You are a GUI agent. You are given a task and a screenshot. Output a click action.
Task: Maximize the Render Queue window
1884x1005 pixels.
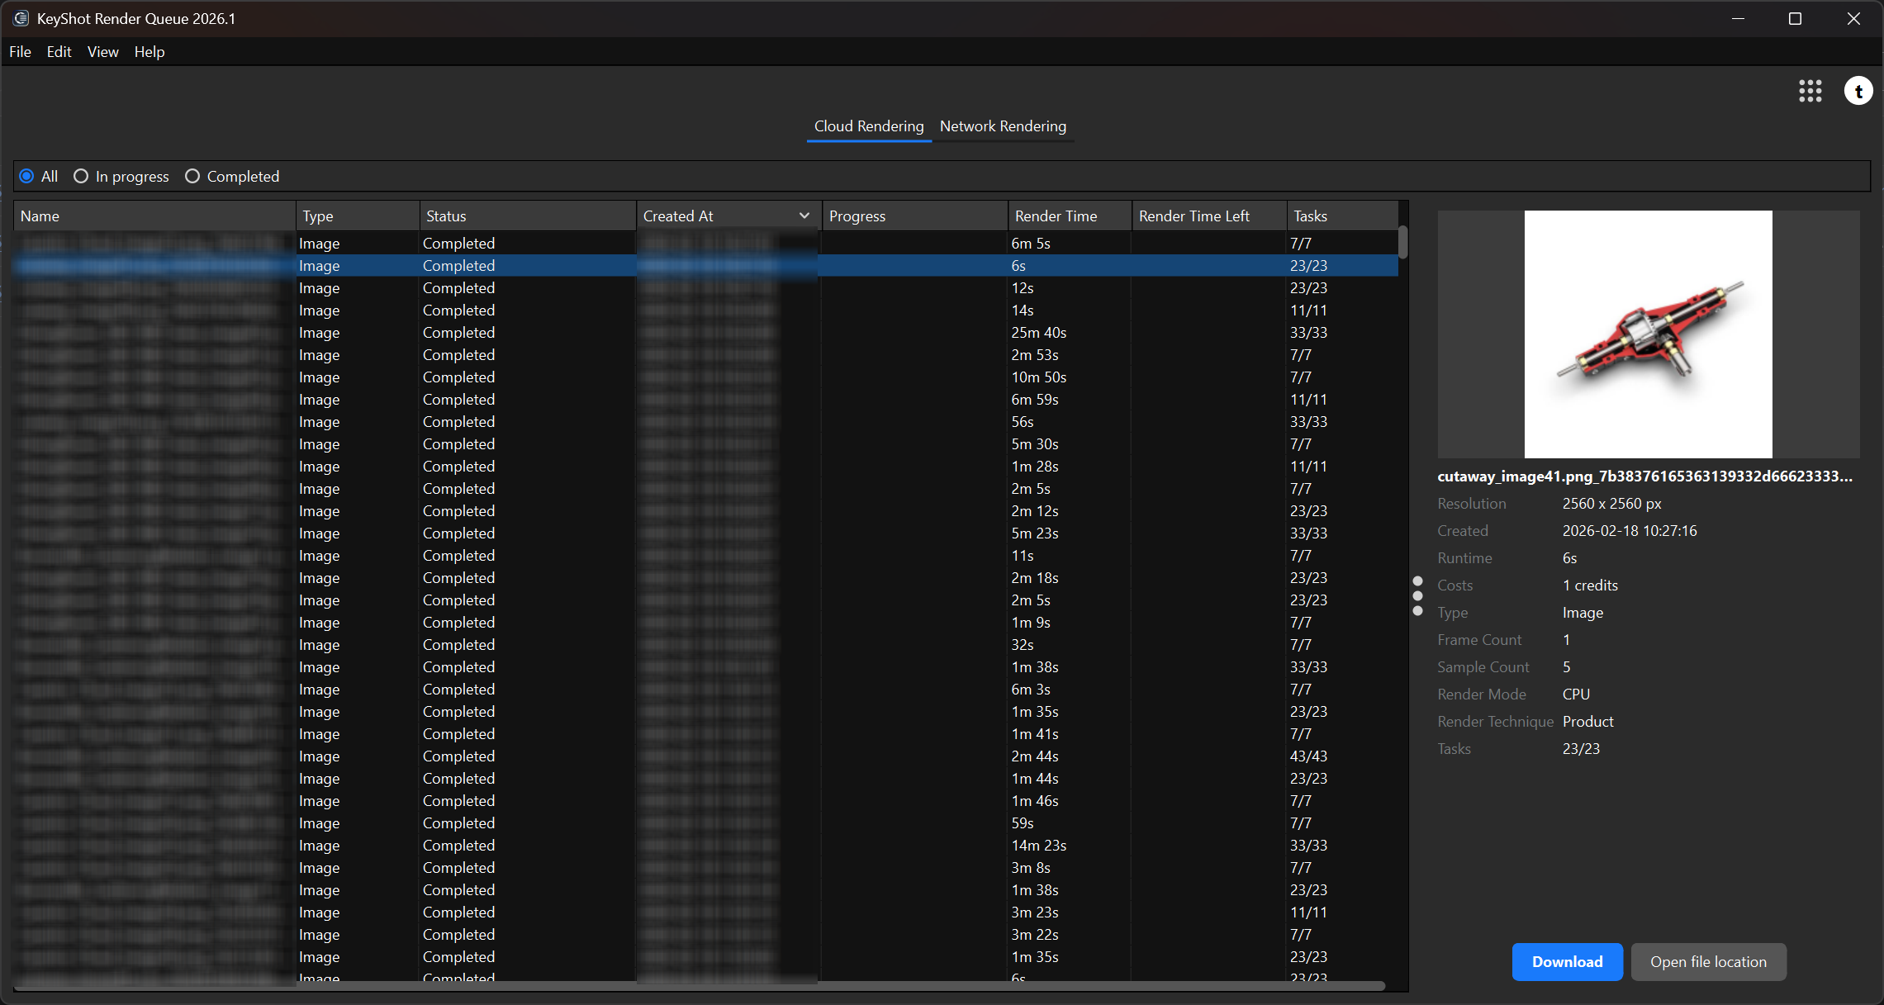pyautogui.click(x=1795, y=18)
